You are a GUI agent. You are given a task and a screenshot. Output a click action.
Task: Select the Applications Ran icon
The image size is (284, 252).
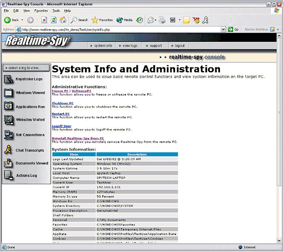point(8,106)
